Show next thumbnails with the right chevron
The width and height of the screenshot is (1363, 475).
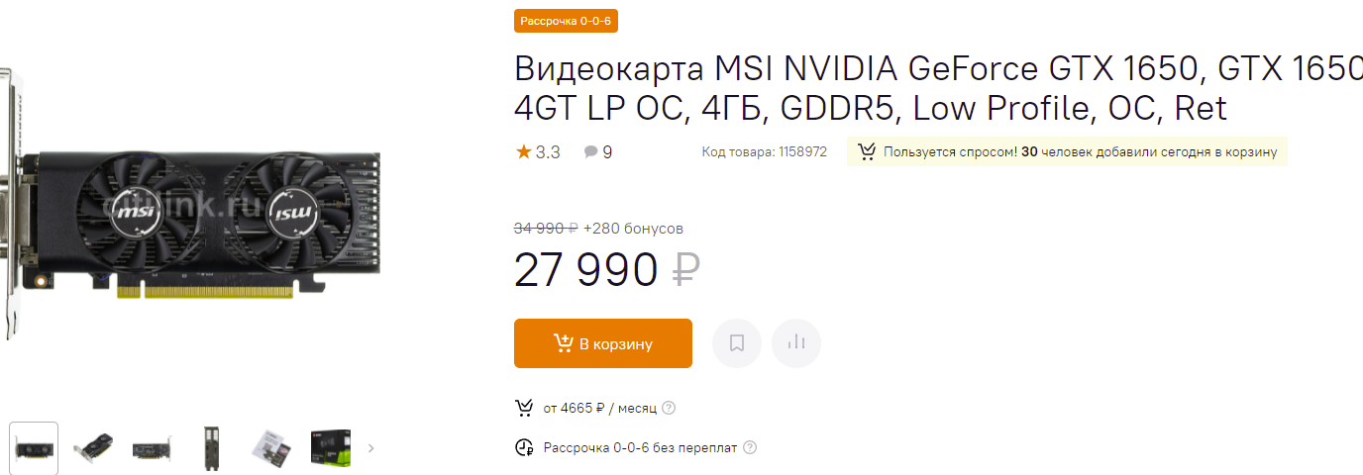pyautogui.click(x=371, y=447)
